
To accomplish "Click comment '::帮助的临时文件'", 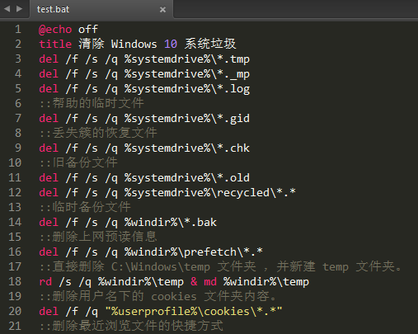I will [x=92, y=103].
